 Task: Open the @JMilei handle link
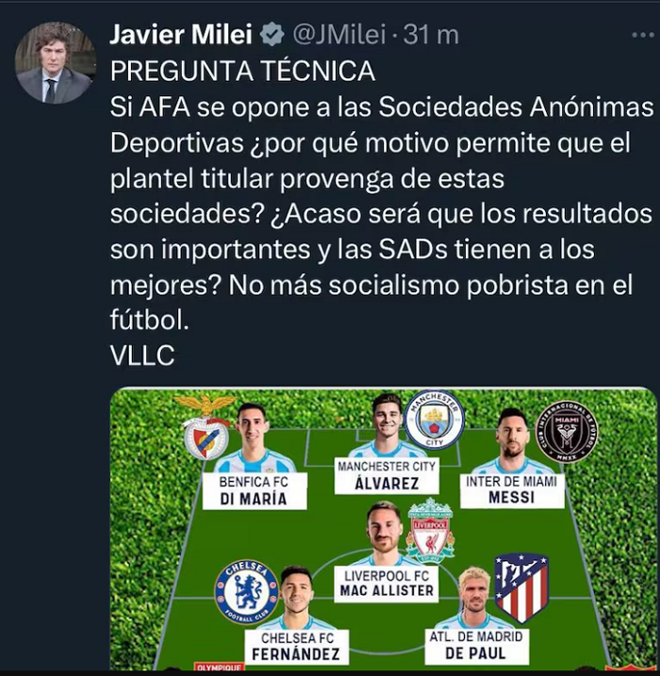click(x=339, y=35)
